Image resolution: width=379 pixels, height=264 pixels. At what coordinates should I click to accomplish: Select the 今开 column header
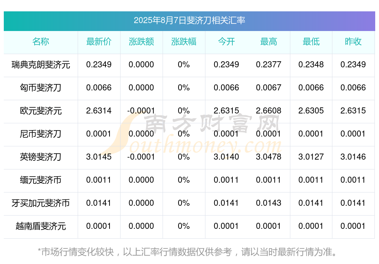pos(226,42)
